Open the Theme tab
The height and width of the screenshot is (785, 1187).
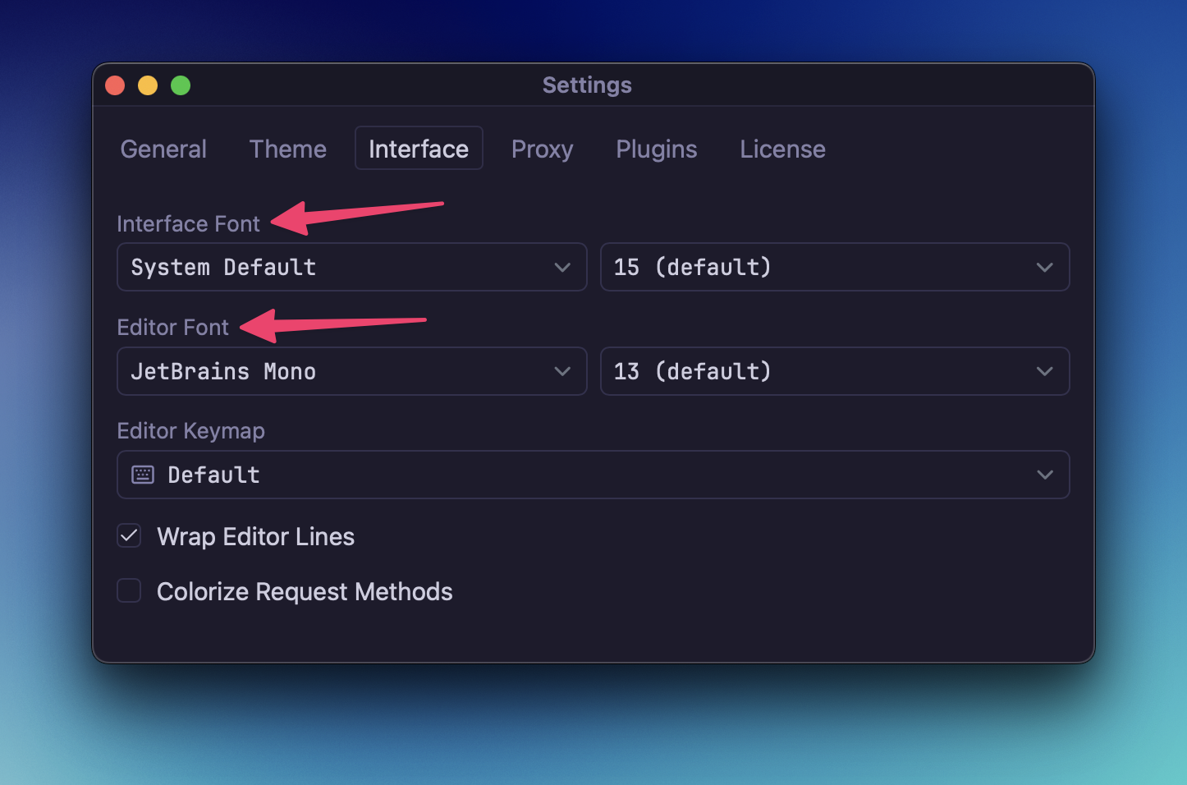click(x=288, y=149)
